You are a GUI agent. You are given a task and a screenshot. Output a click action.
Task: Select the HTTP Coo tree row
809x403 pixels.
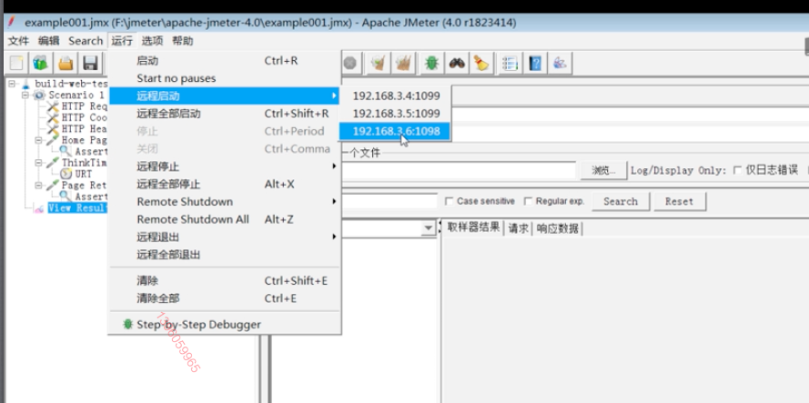pos(77,117)
